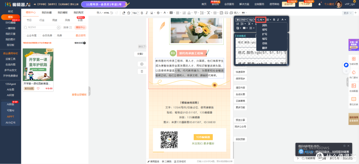359x164 pixels.
Task: Click the background highlight icon in the main toolbar
Action: click(171, 13)
